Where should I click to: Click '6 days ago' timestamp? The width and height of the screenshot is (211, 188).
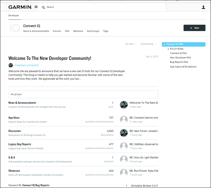click(135, 107)
